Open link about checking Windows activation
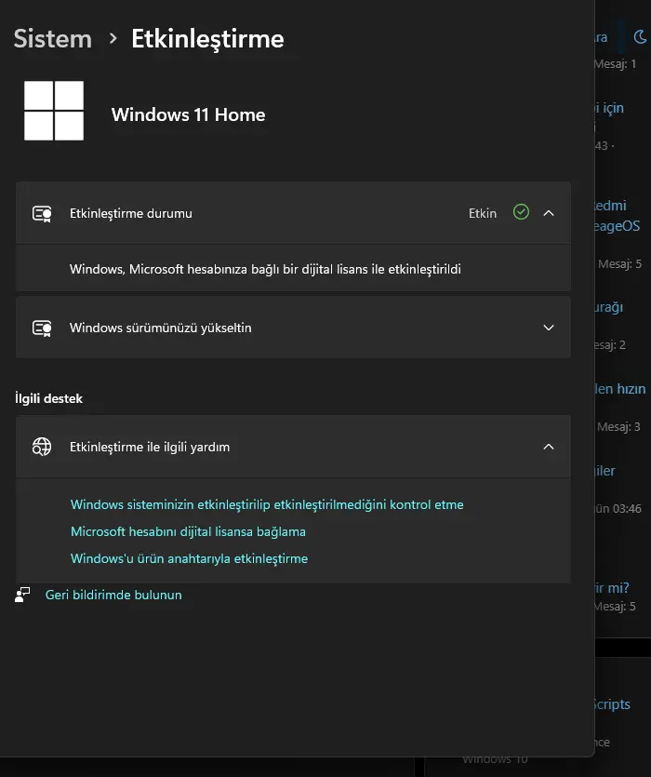This screenshot has width=651, height=777. [267, 504]
